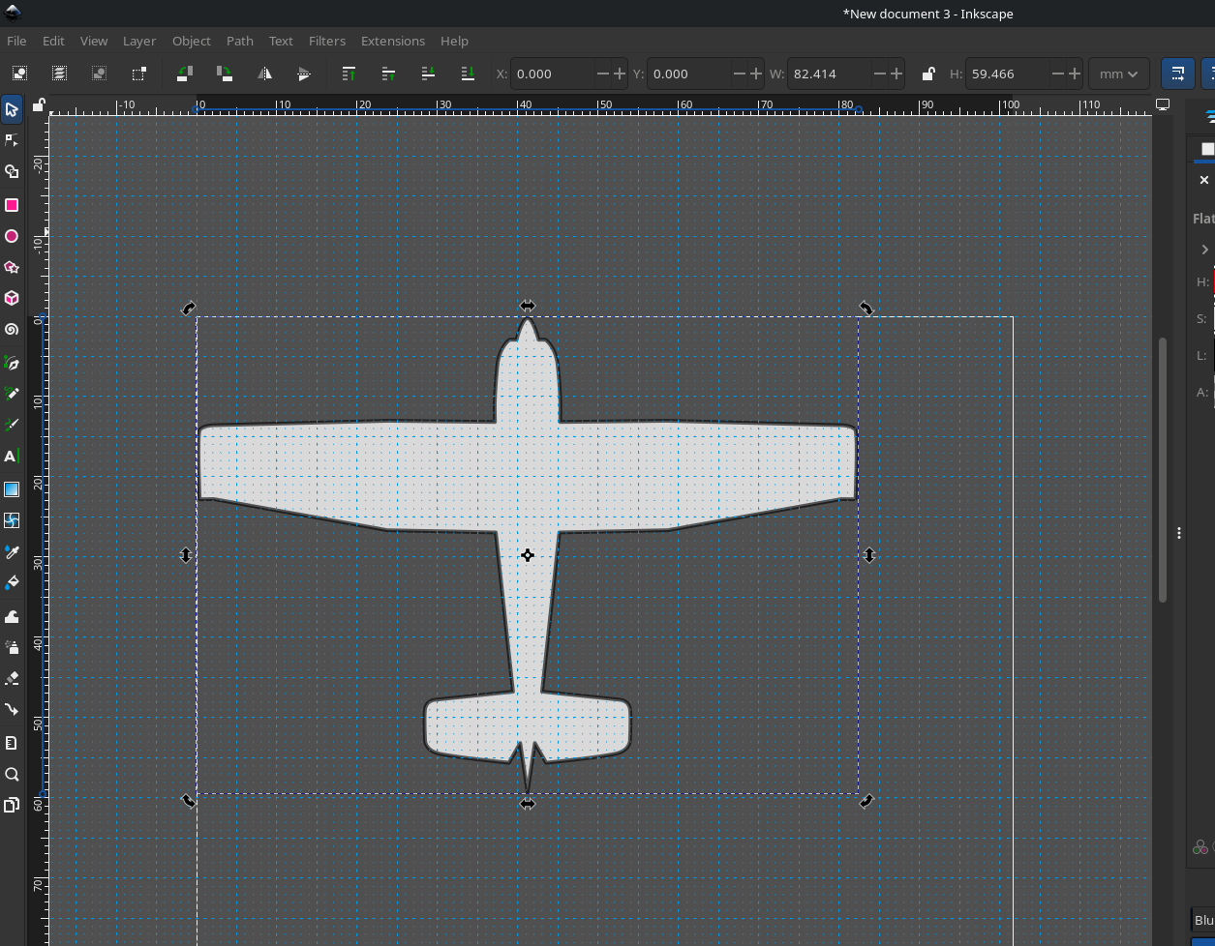Open the mm units dropdown
The image size is (1215, 946).
click(x=1118, y=74)
